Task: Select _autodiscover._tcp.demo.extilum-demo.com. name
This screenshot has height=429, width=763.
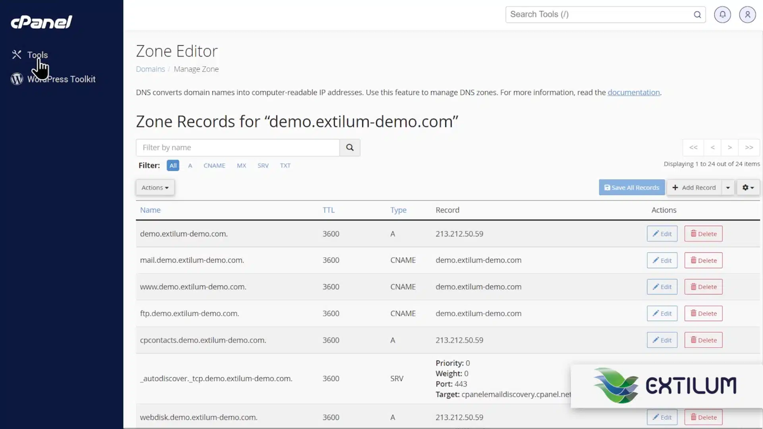Action: (216, 379)
